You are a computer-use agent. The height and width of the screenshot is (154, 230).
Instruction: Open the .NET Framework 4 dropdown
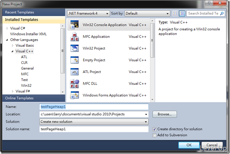click(89, 13)
